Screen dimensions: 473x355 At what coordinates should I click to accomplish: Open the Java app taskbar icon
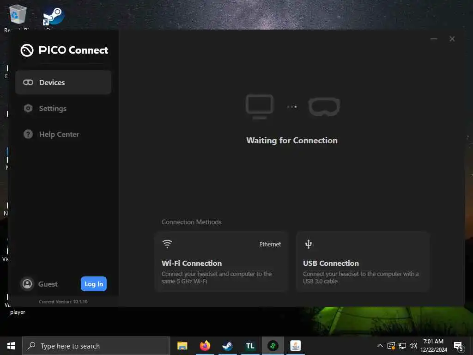[295, 346]
